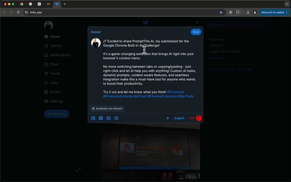The height and width of the screenshot is (182, 291).
Task: Open Feeds in sidebar
Action: [x=52, y=74]
